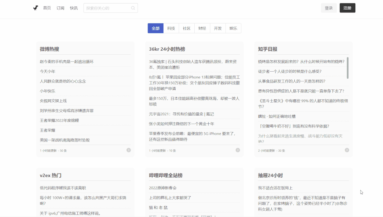Image resolution: width=383 pixels, height=217 pixels.
Task: Click the dinosaur site logo
Action: pyautogui.click(x=36, y=8)
